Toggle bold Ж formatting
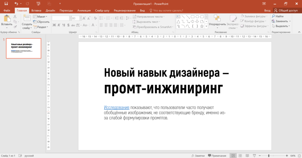Screen dimensions: 302x158 tap(54, 25)
